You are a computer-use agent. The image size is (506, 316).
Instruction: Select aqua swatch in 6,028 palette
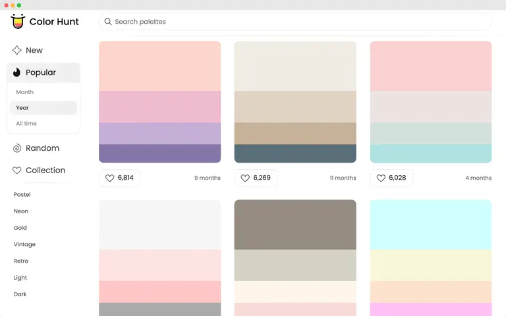point(431,153)
